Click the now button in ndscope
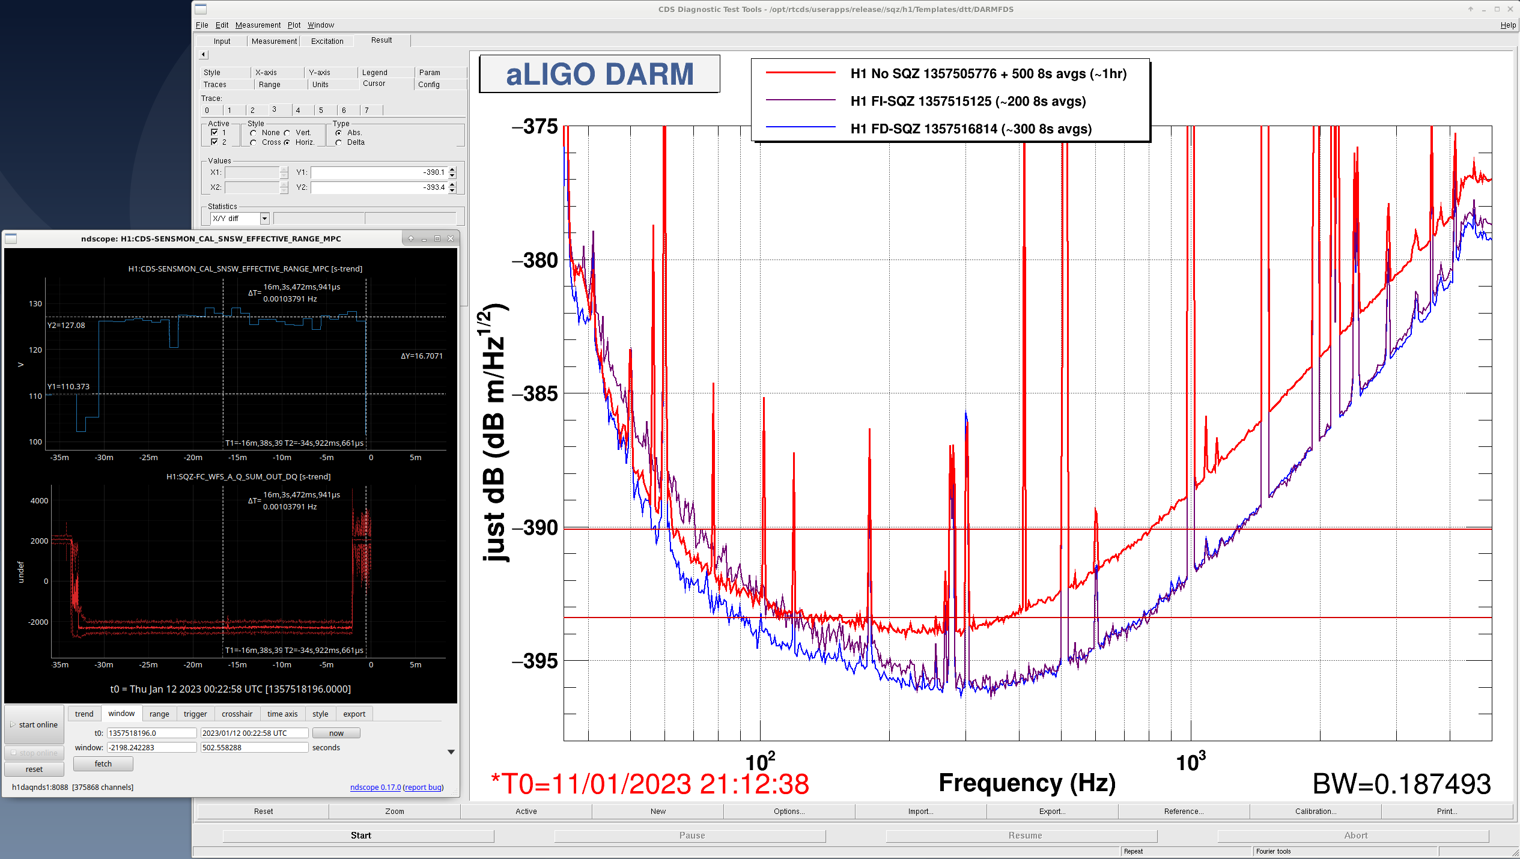This screenshot has width=1520, height=859. click(x=336, y=733)
